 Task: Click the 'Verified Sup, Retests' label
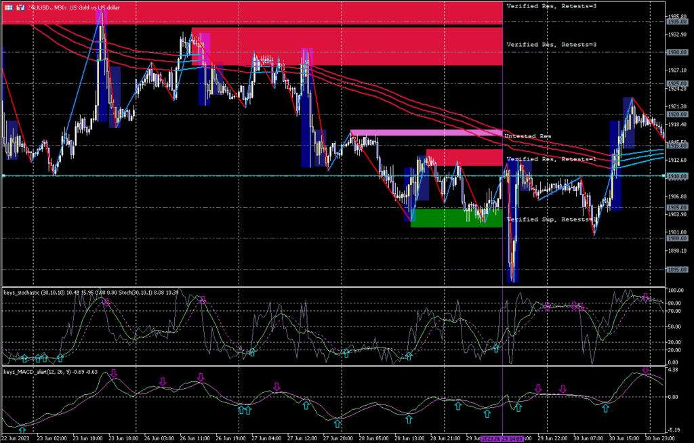click(550, 219)
